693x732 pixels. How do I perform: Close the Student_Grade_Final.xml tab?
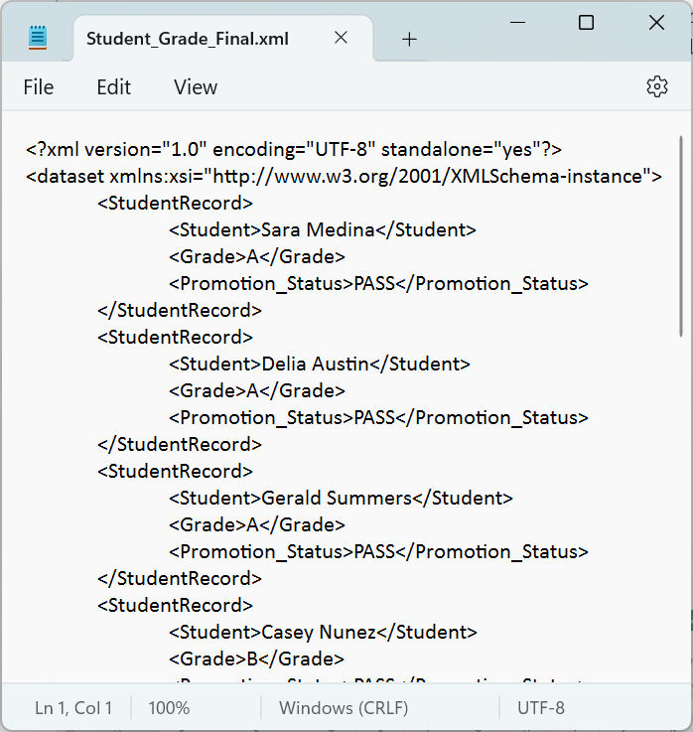click(x=342, y=38)
